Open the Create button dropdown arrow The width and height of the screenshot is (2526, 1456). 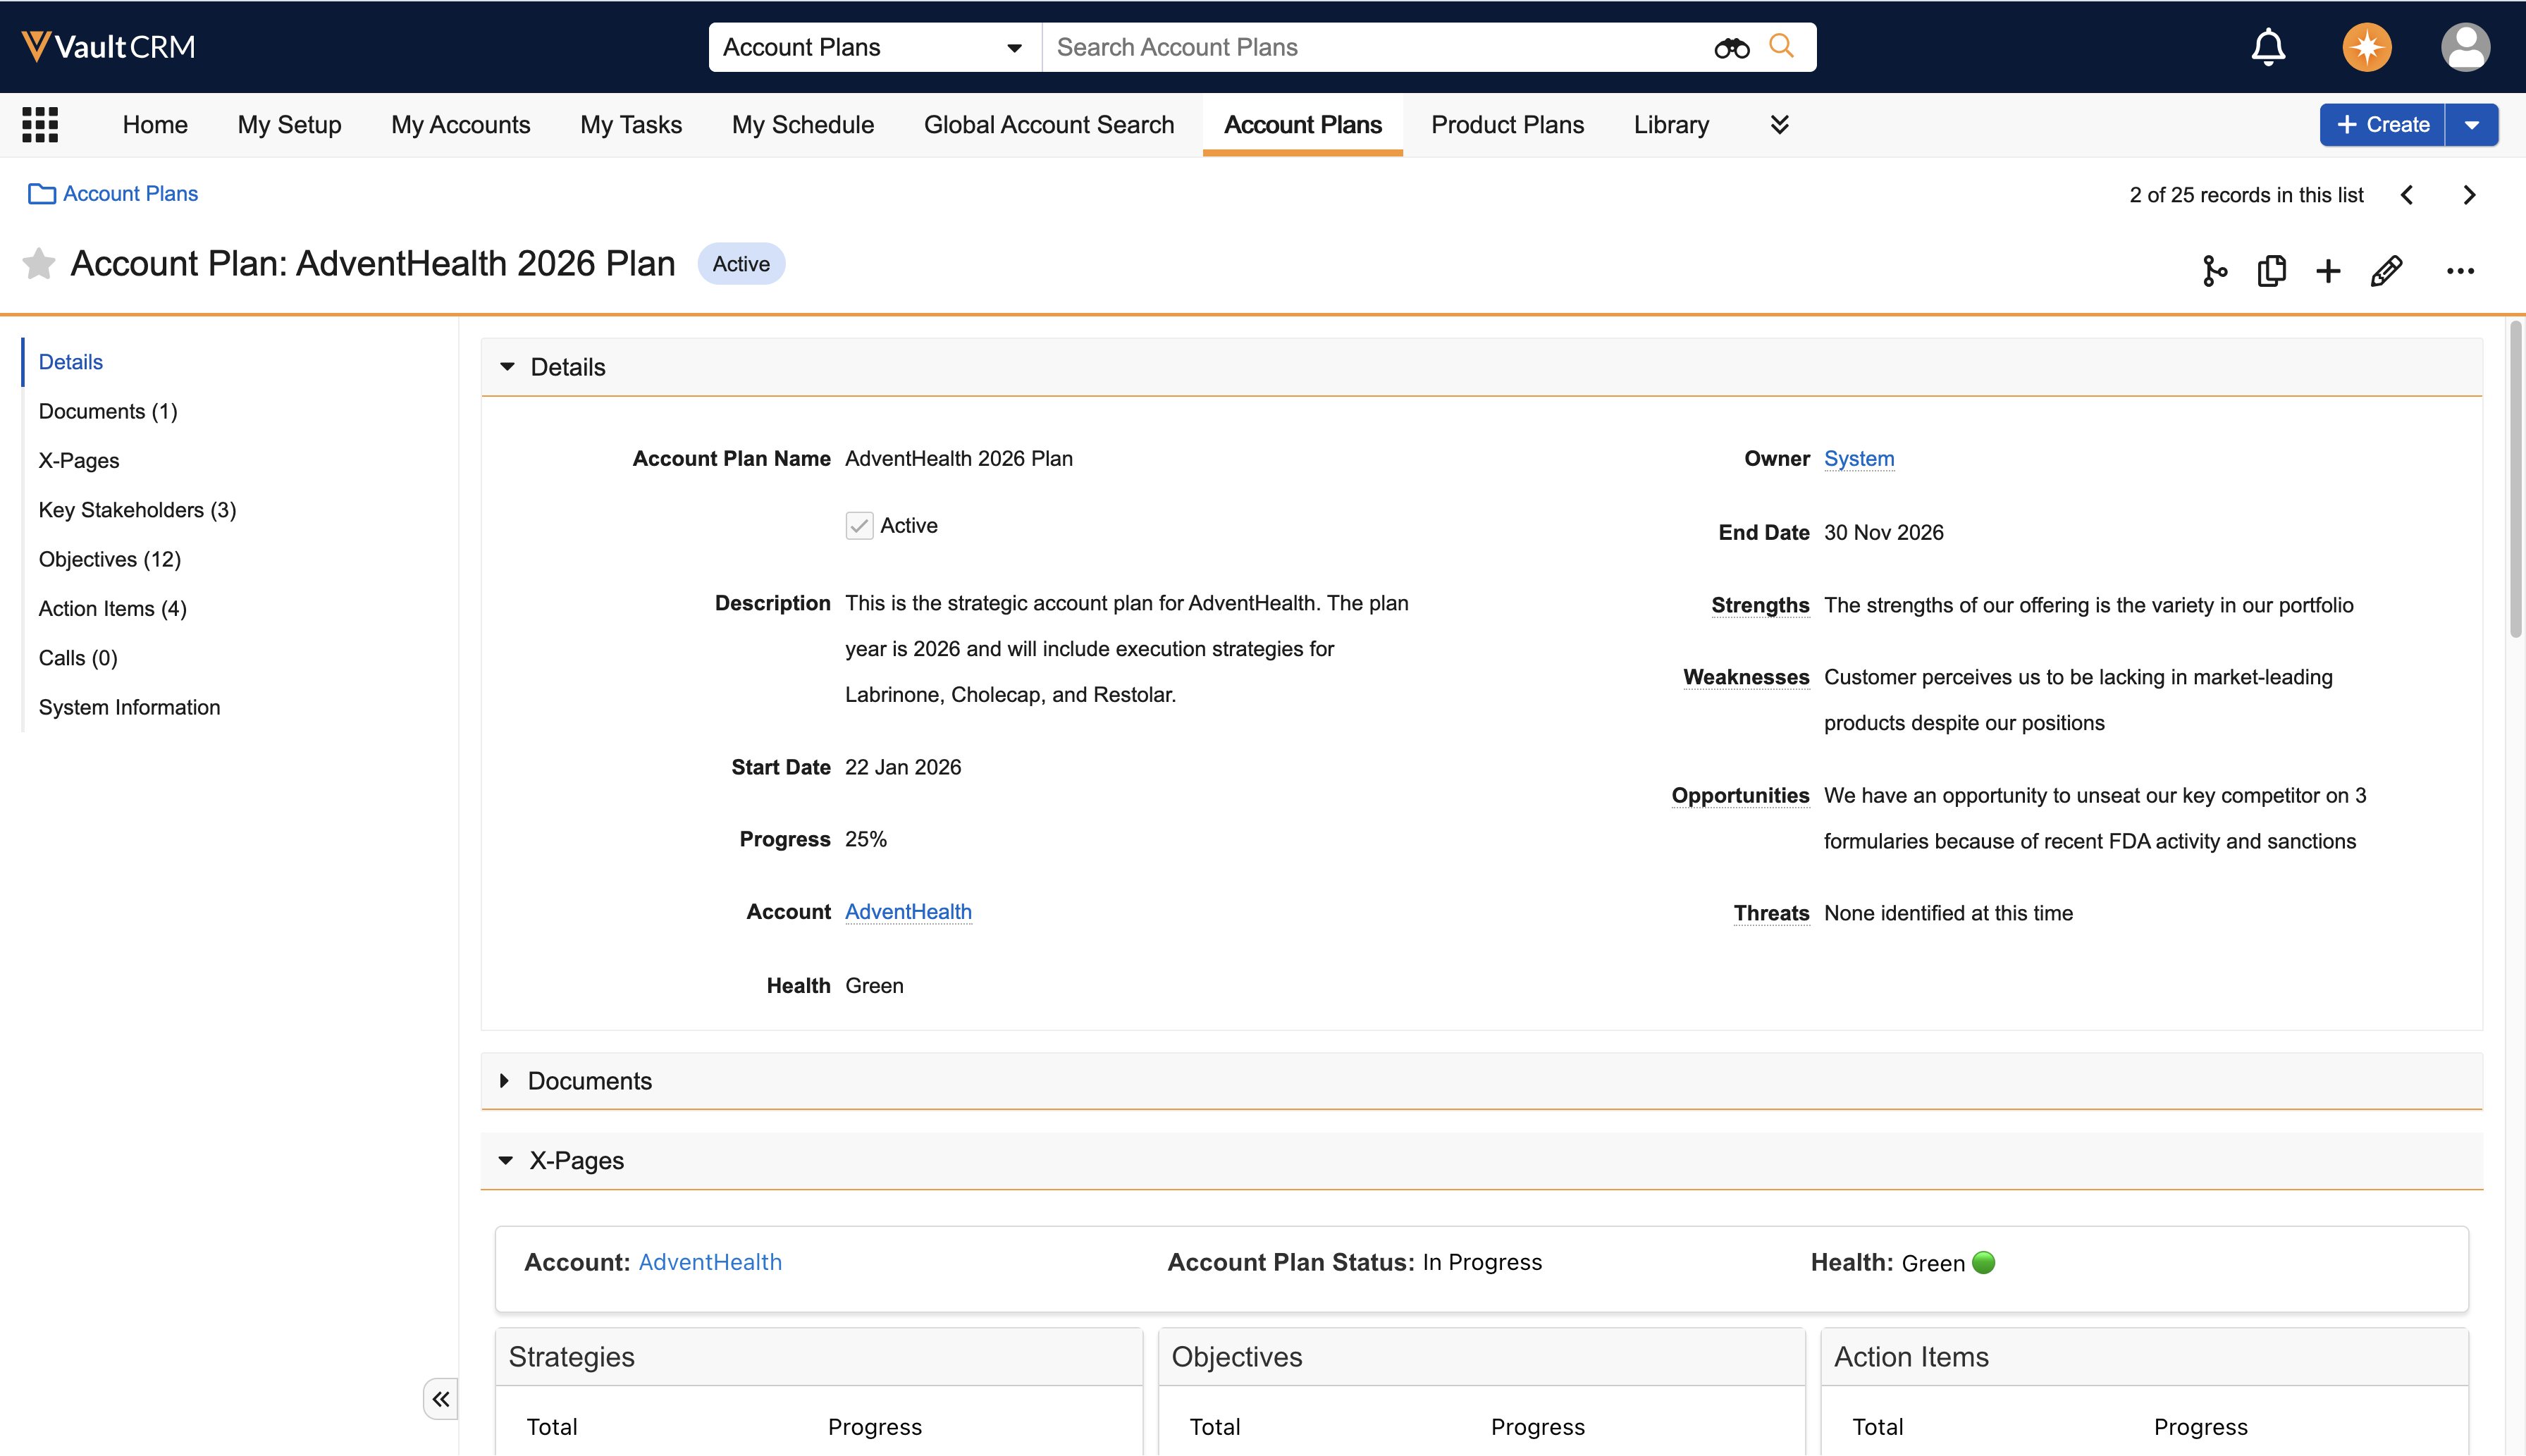[2472, 125]
